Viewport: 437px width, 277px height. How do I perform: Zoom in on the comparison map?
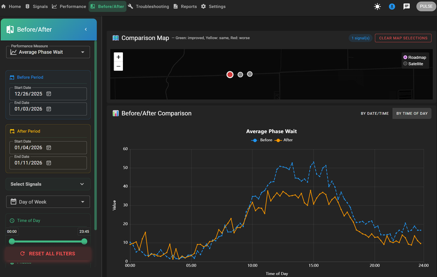[x=119, y=57]
